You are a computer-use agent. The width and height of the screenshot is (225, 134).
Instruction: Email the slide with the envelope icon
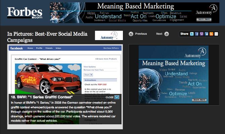(216, 34)
